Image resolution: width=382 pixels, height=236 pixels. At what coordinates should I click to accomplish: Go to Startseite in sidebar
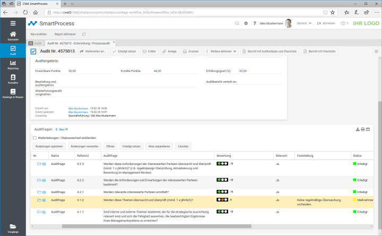click(13, 36)
